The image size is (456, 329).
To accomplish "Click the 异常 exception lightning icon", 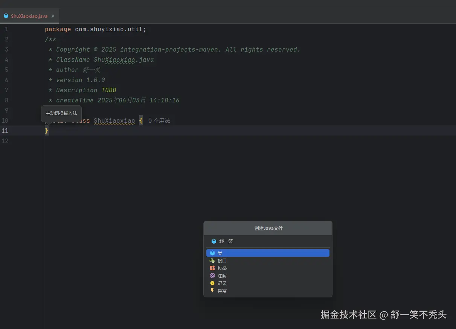I will click(x=212, y=291).
